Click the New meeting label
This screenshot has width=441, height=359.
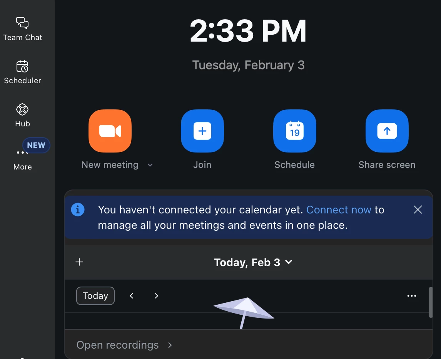click(110, 165)
